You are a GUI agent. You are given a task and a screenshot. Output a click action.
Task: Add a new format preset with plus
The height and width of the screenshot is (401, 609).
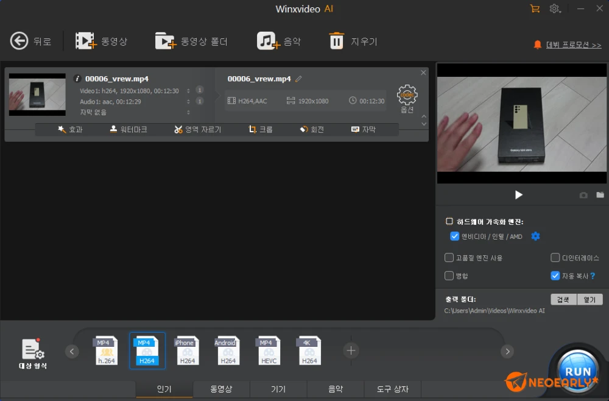click(x=351, y=350)
